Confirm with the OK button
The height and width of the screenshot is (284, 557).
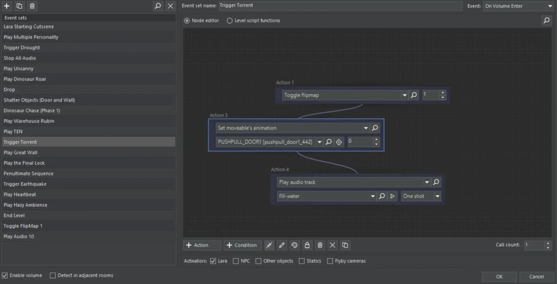pyautogui.click(x=499, y=277)
